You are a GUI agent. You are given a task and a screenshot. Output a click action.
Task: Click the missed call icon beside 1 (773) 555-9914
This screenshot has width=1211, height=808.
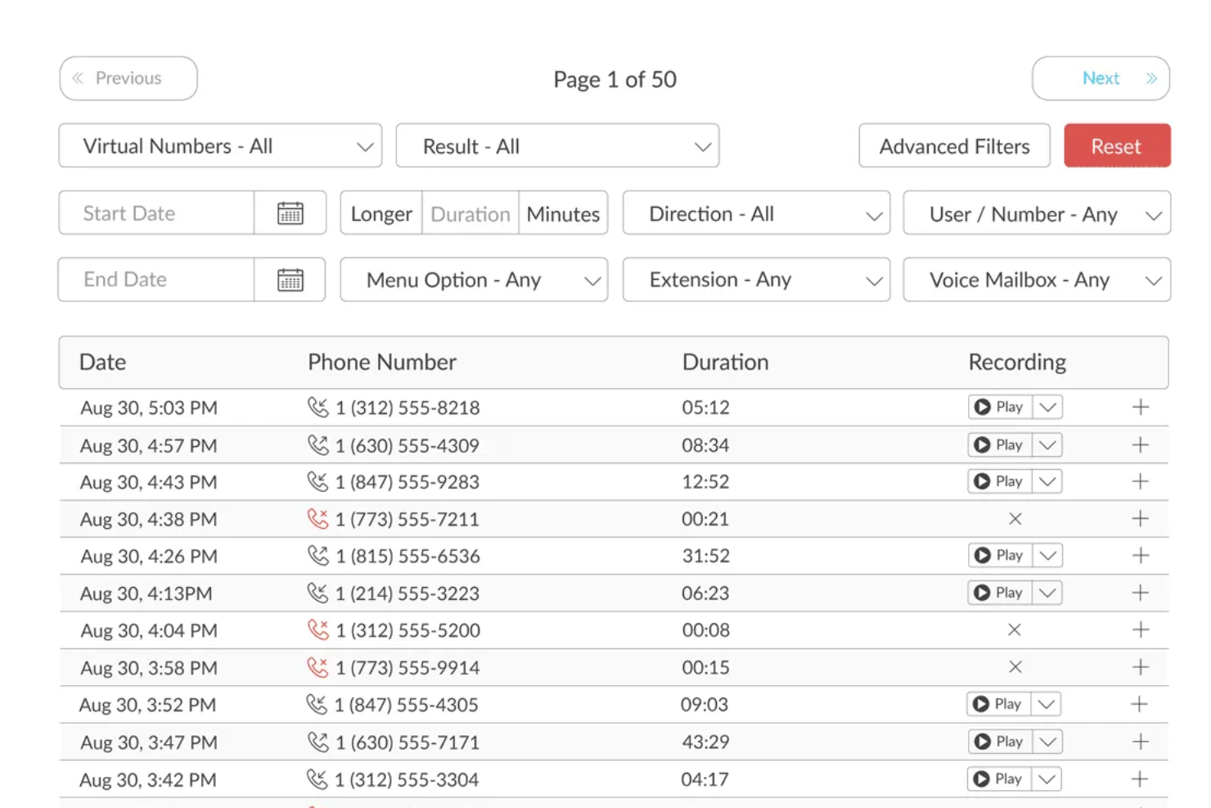tap(321, 667)
